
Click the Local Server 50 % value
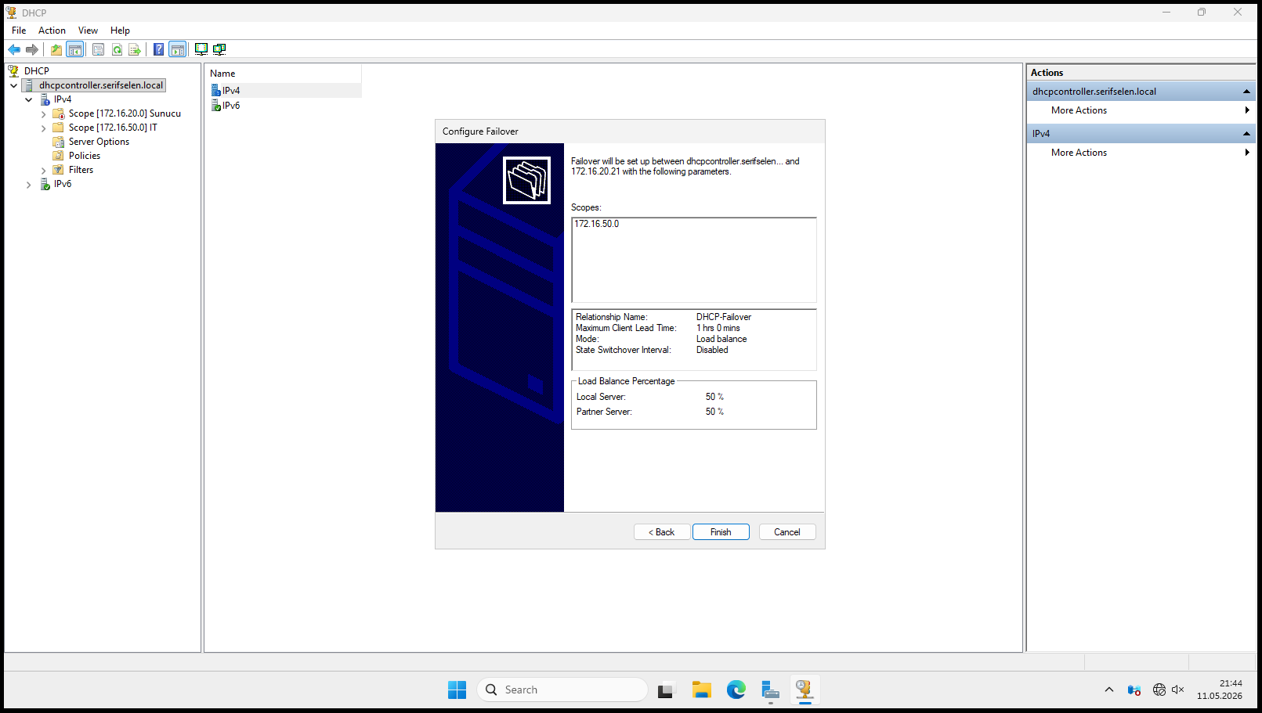pyautogui.click(x=714, y=397)
